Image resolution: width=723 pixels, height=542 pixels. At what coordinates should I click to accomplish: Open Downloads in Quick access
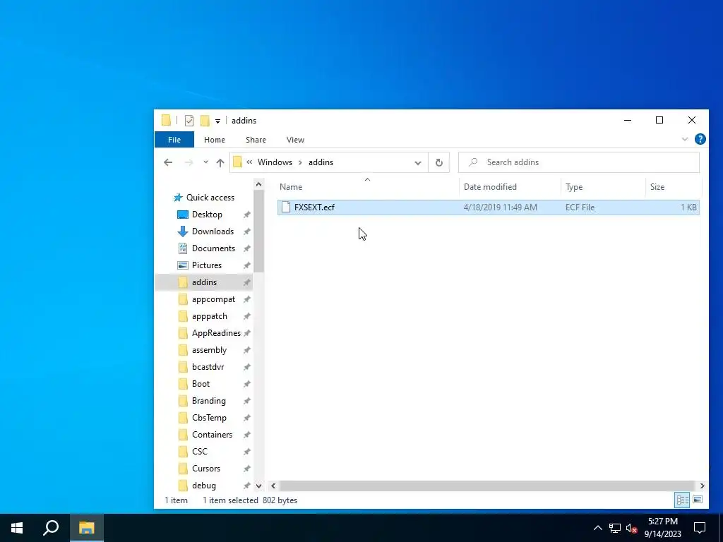tap(213, 231)
